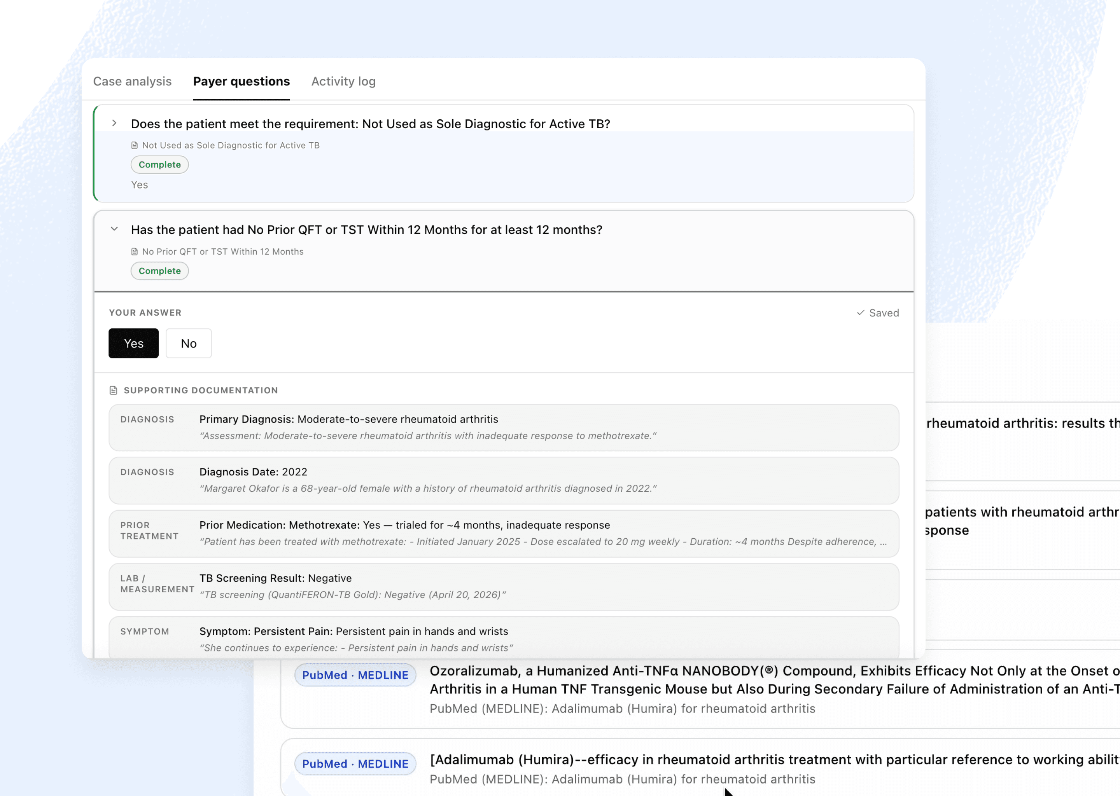1120x796 pixels.
Task: Click PubMed (MEDLINE) subtitle under Ozoralizumab article
Action: click(x=622, y=709)
